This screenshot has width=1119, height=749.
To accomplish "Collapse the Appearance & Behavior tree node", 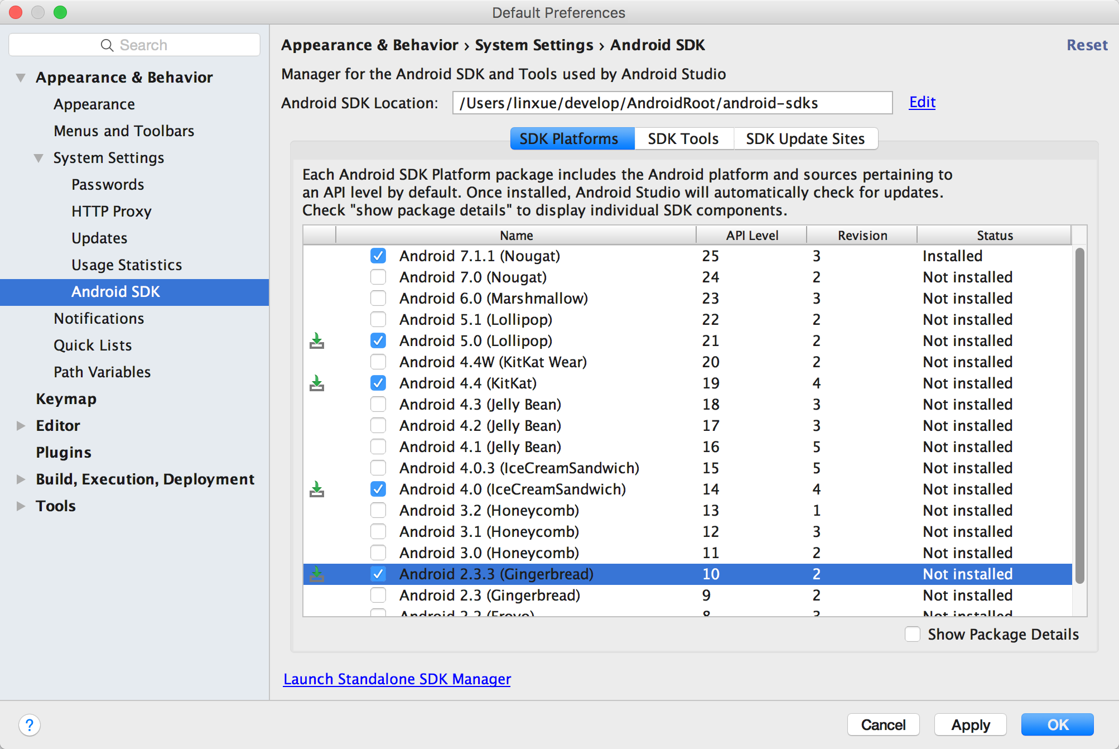I will pos(21,78).
